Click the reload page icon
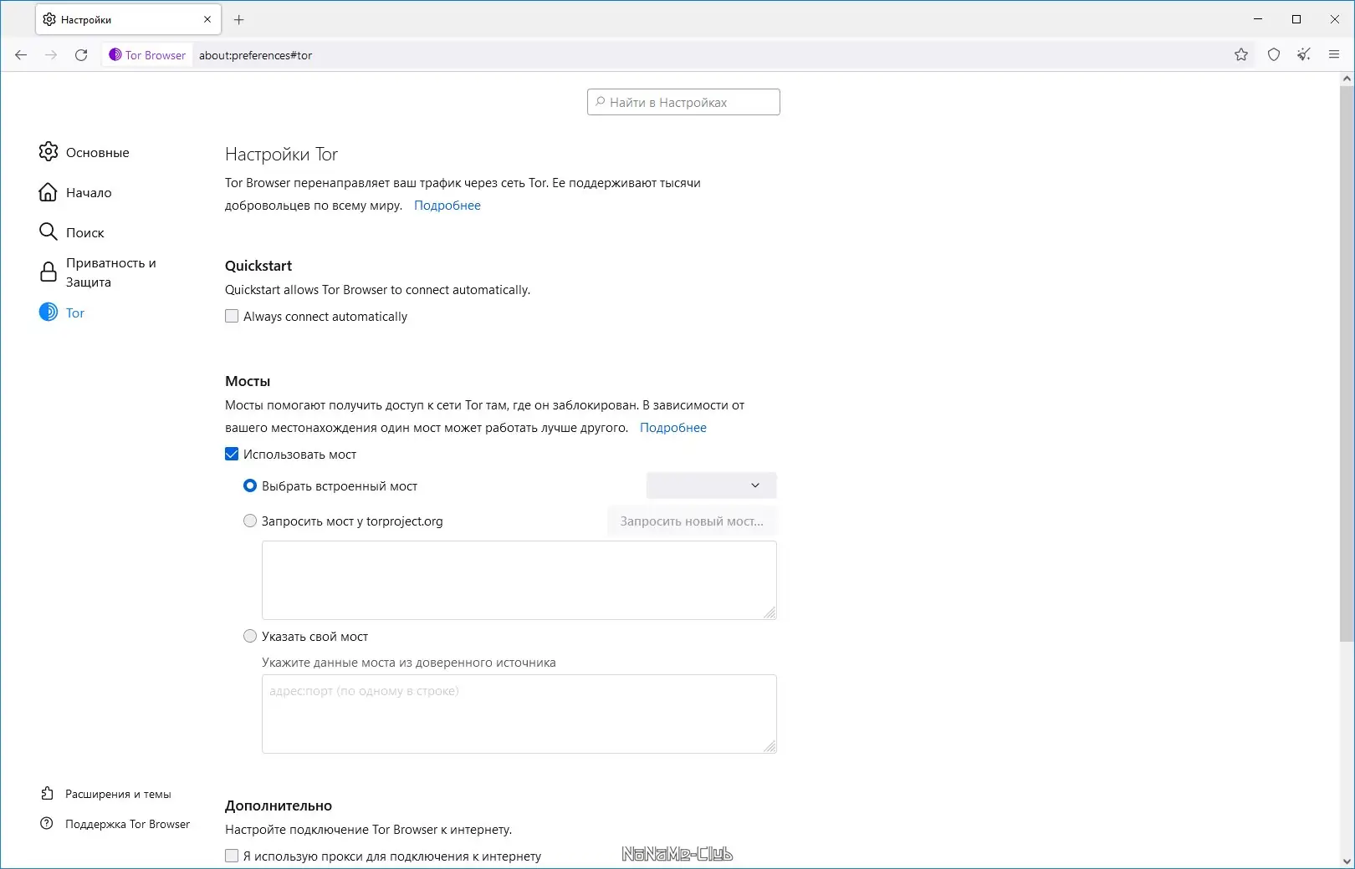The height and width of the screenshot is (869, 1355). click(81, 55)
